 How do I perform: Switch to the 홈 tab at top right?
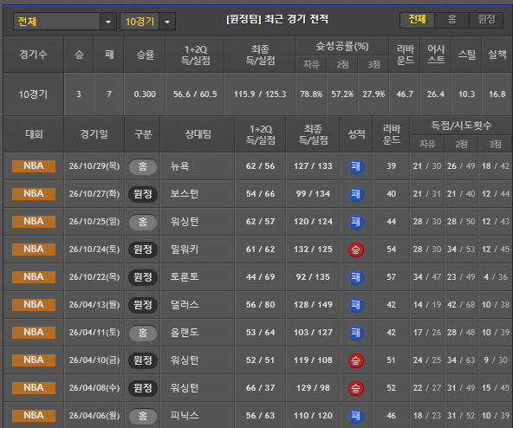pos(451,20)
